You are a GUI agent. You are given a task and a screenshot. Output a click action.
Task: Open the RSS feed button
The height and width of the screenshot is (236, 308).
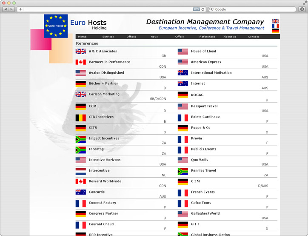(x=196, y=9)
